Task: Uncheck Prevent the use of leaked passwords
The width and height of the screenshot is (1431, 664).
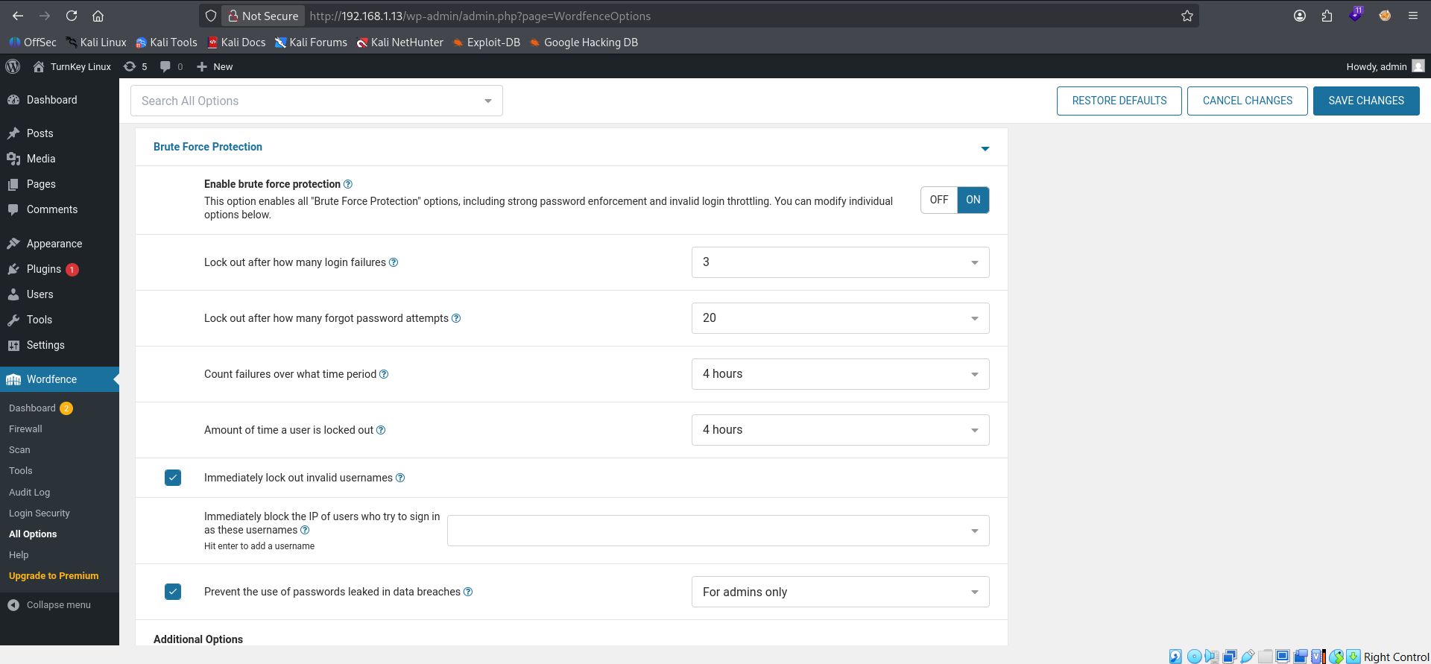Action: pyautogui.click(x=173, y=592)
